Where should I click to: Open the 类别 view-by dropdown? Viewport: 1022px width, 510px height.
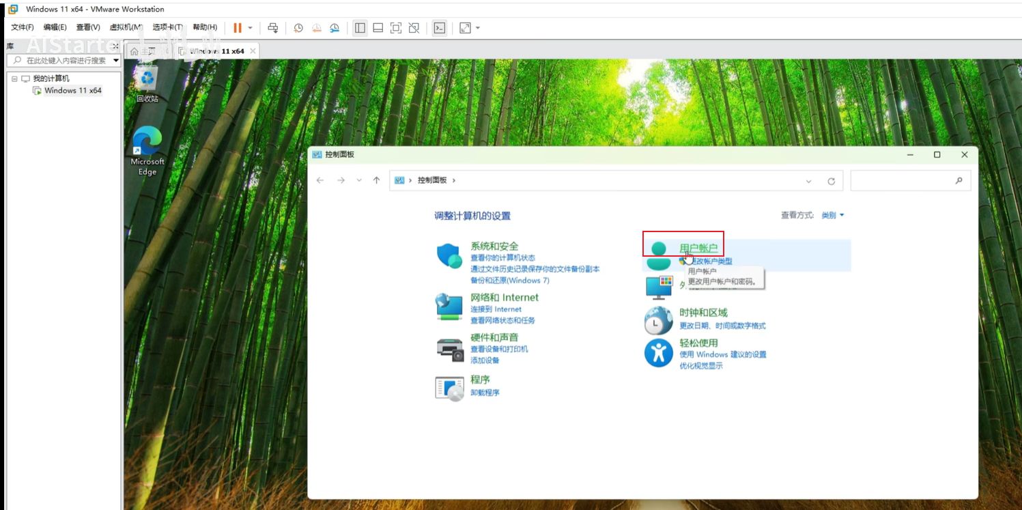coord(832,215)
